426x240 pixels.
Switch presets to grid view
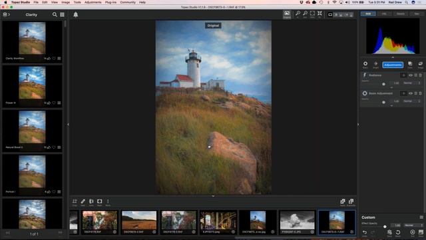tap(62, 15)
